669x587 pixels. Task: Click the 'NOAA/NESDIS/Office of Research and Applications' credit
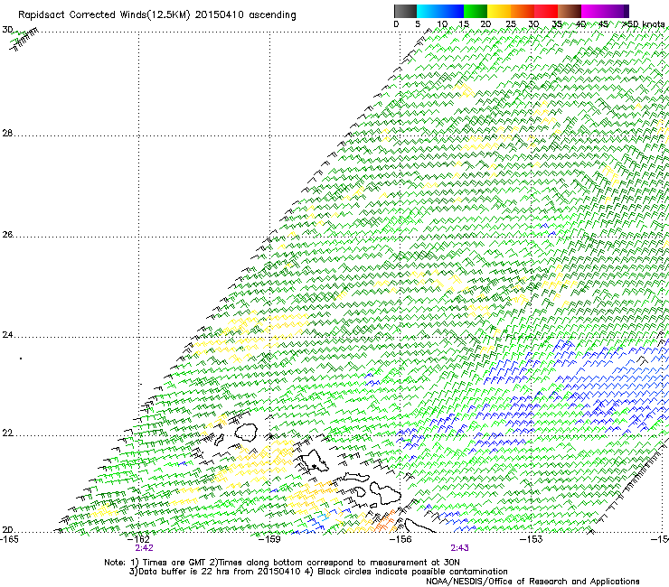(x=532, y=582)
